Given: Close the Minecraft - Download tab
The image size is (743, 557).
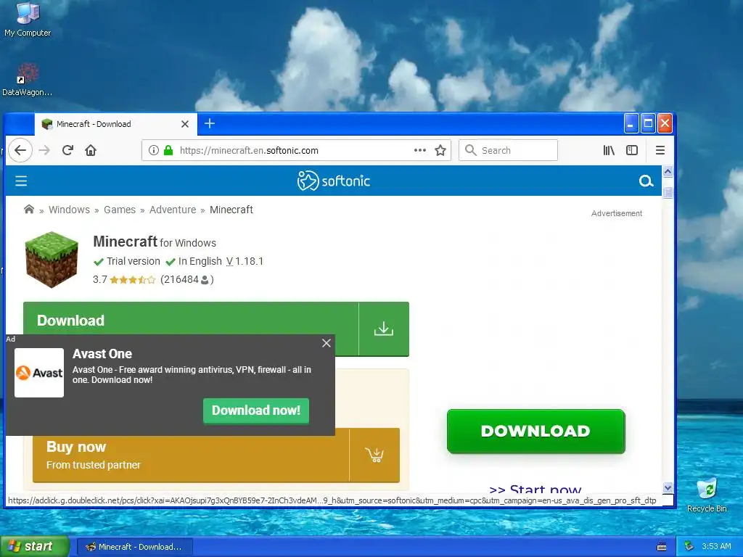Looking at the screenshot, I should [x=185, y=124].
